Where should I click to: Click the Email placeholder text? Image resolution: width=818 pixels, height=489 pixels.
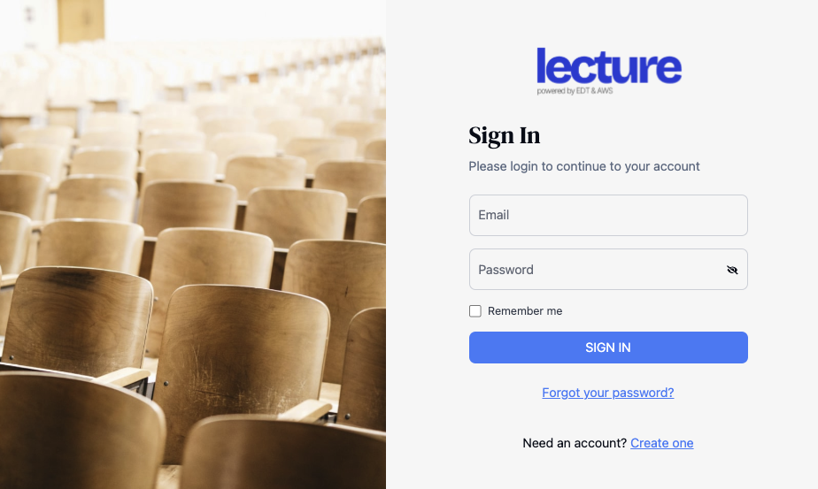[x=493, y=215]
